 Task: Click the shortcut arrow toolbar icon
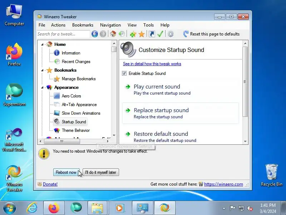[152, 34]
